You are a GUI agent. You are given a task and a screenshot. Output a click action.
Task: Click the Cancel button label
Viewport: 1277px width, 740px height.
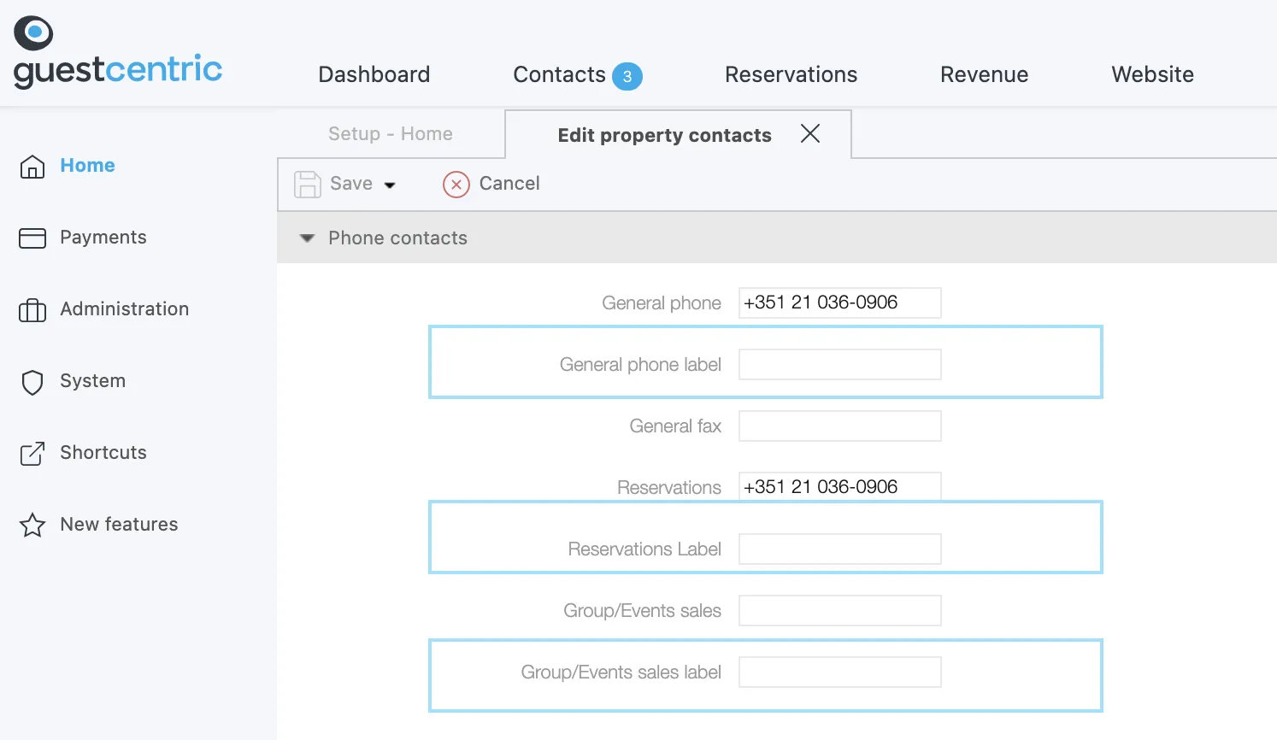click(x=509, y=184)
